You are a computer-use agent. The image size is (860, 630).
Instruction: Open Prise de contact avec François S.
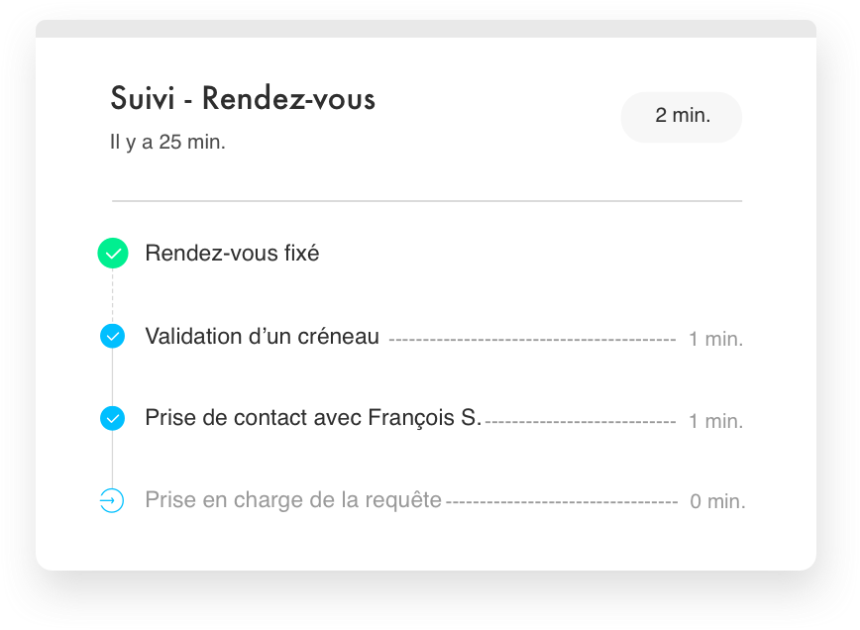coord(313,418)
